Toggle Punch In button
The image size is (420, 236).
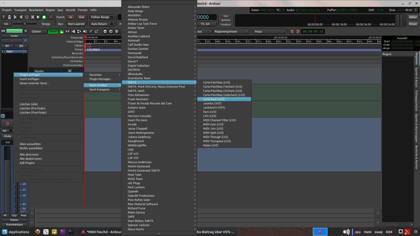(71, 17)
